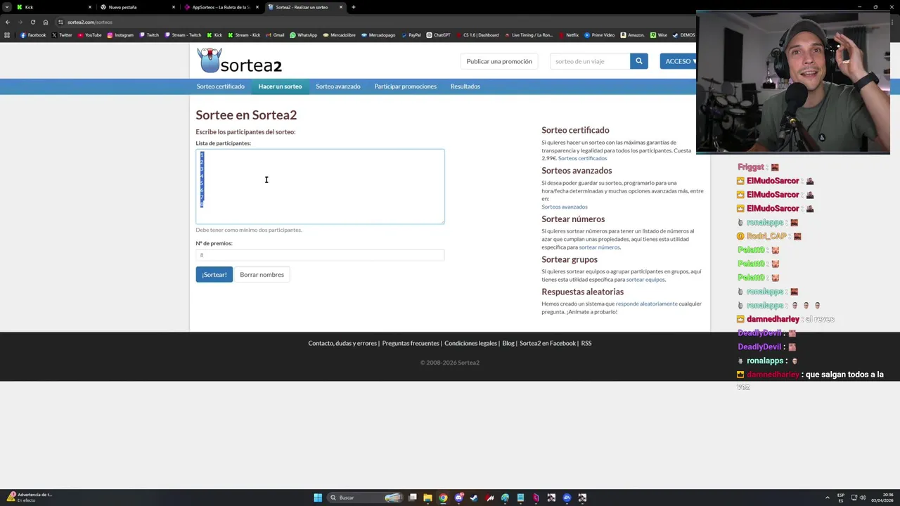Open the Mercadolibre bookmark
Screen dimensions: 900x506
(340, 35)
